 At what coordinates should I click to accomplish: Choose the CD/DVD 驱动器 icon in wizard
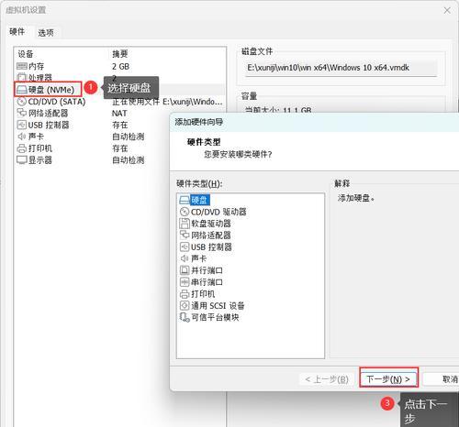[x=185, y=212]
